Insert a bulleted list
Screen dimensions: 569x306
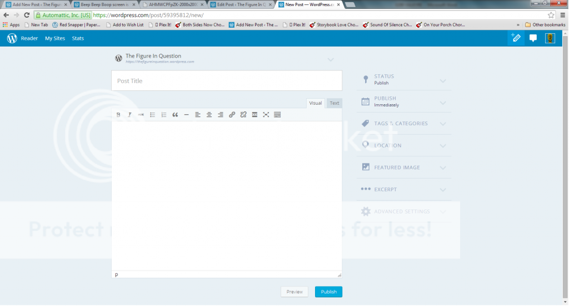pos(152,115)
